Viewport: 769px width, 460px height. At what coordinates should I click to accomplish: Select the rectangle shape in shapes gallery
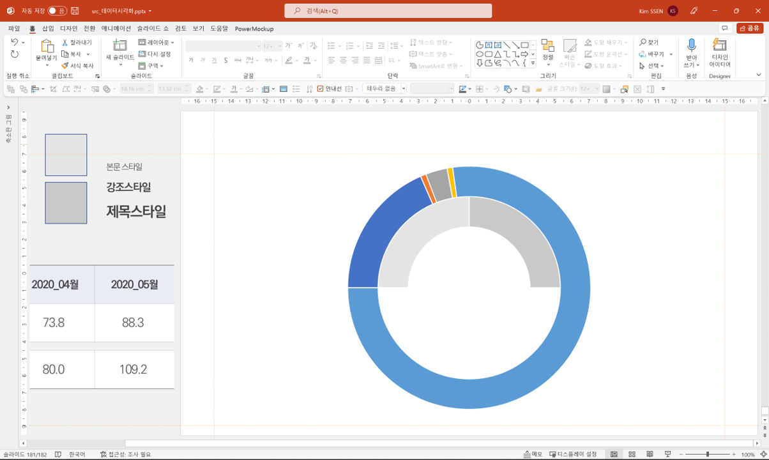(525, 45)
